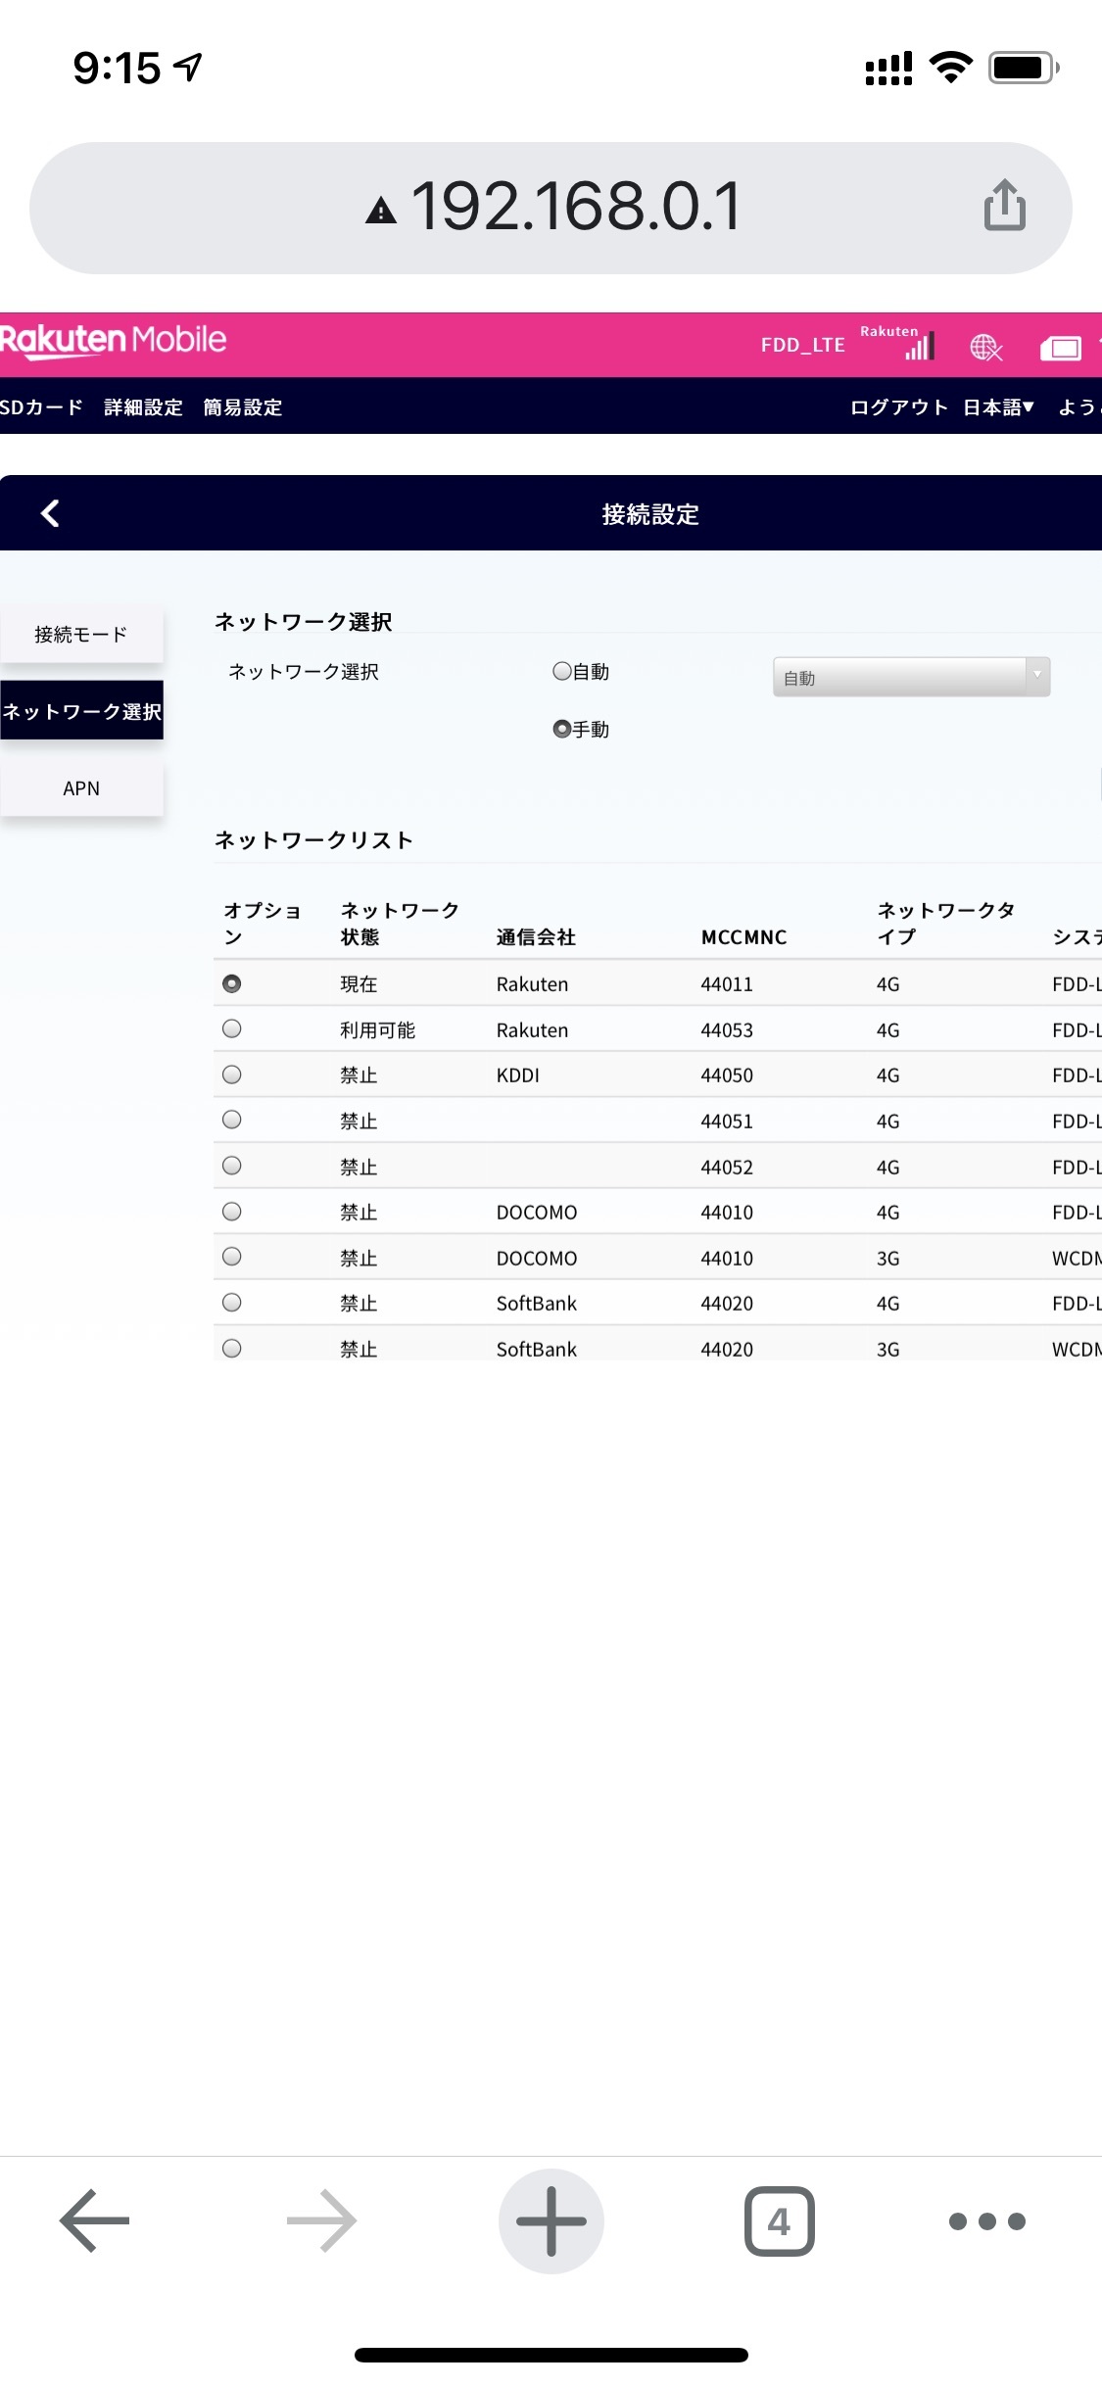Select Rakuten 44053 network radio button

pyautogui.click(x=232, y=1028)
